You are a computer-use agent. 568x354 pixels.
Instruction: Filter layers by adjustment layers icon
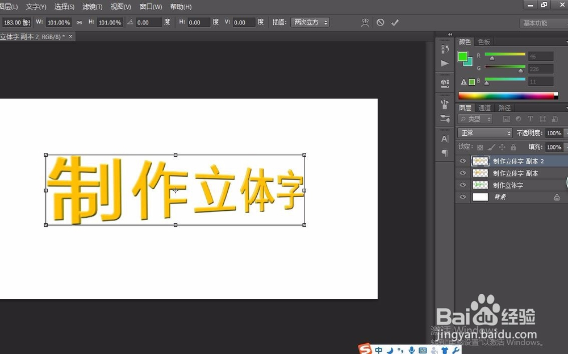click(519, 119)
